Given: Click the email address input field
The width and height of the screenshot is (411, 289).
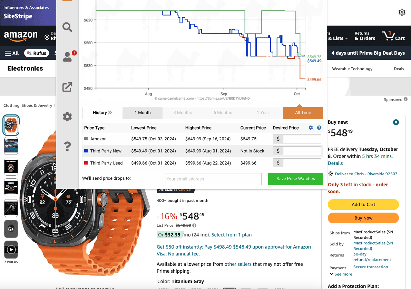Looking at the screenshot, I should [x=213, y=179].
